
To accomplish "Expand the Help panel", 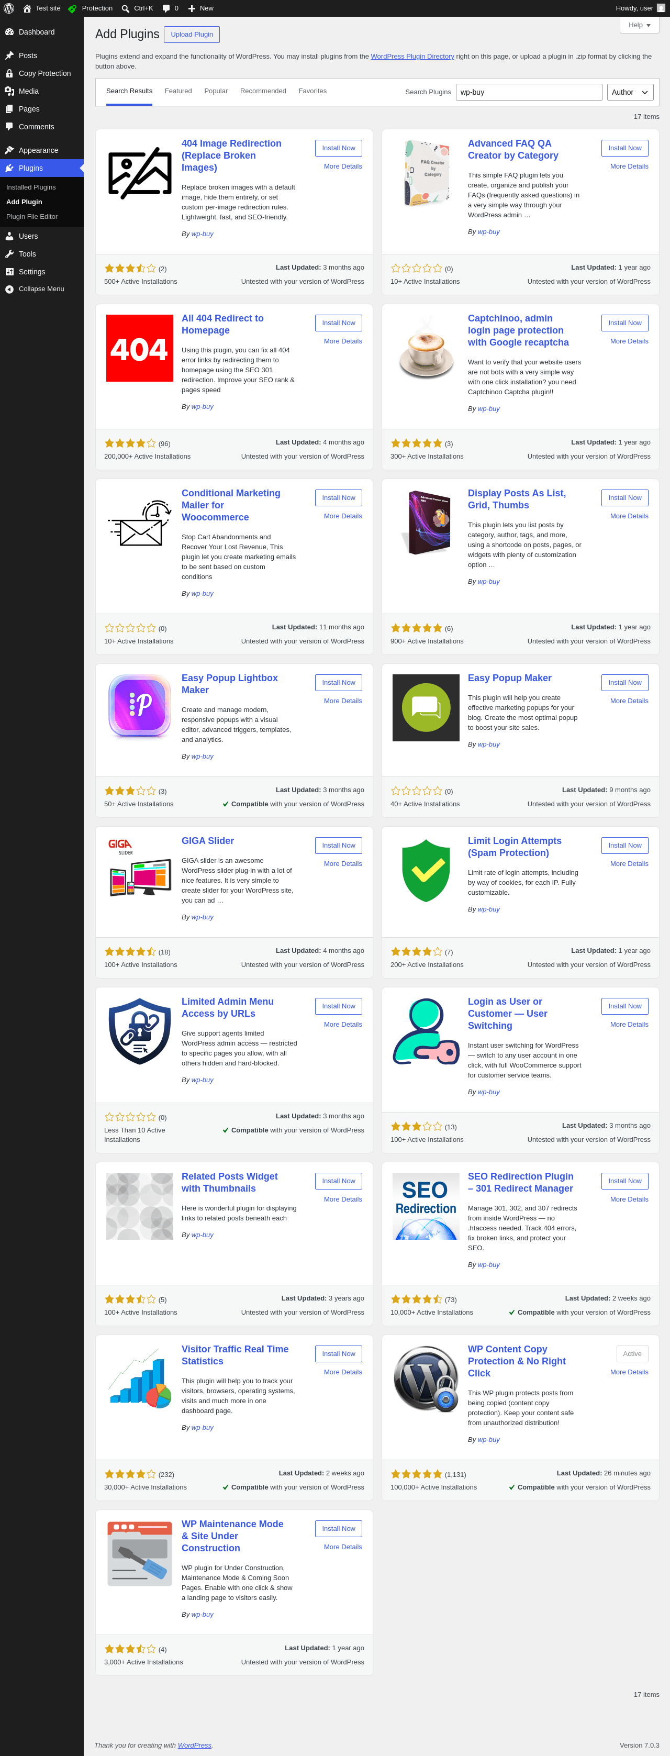I will click(x=639, y=25).
